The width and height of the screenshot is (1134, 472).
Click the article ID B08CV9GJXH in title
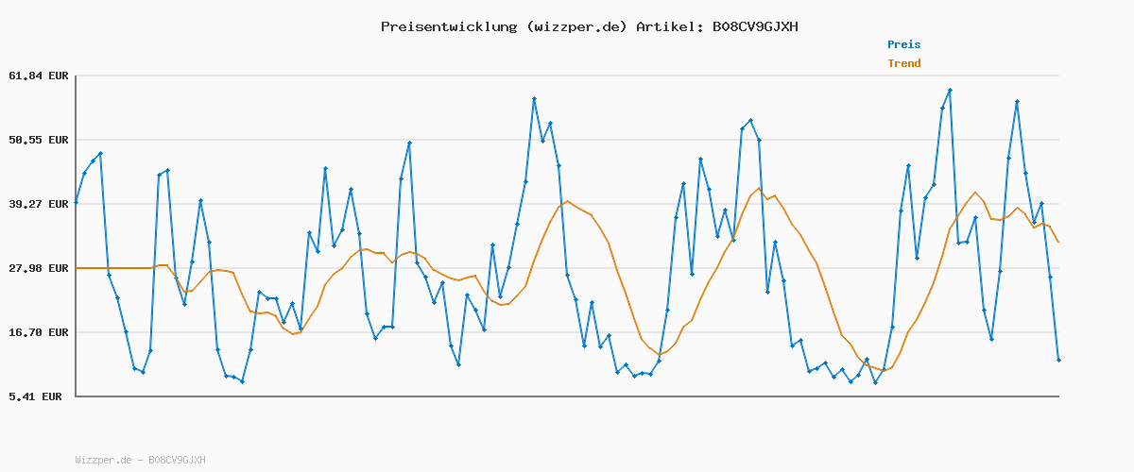(754, 26)
